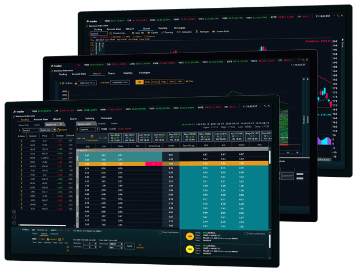Click the lock icon beside 1st Date in the What If window
Image resolution: width=357 pixels, height=272 pixels.
click(x=75, y=83)
